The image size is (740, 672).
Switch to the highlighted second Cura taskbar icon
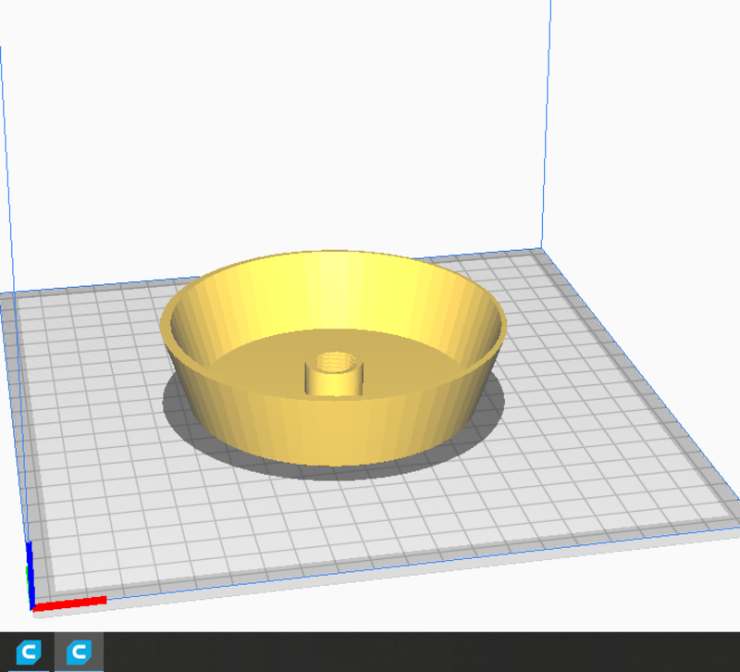[x=79, y=653]
